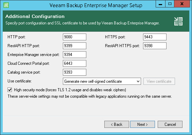Click the window title 'Veeam Backup Enterprise Manager Setup'
The image size is (192, 135).
click(x=96, y=5)
